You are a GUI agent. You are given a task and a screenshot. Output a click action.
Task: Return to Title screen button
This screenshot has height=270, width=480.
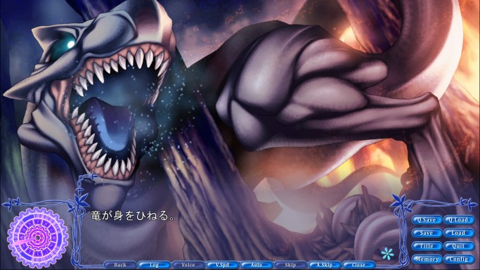pos(427,246)
